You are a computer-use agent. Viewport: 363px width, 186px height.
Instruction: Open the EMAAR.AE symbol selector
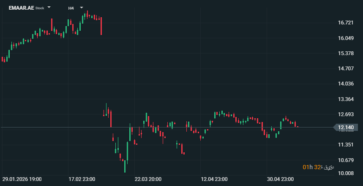(21, 8)
